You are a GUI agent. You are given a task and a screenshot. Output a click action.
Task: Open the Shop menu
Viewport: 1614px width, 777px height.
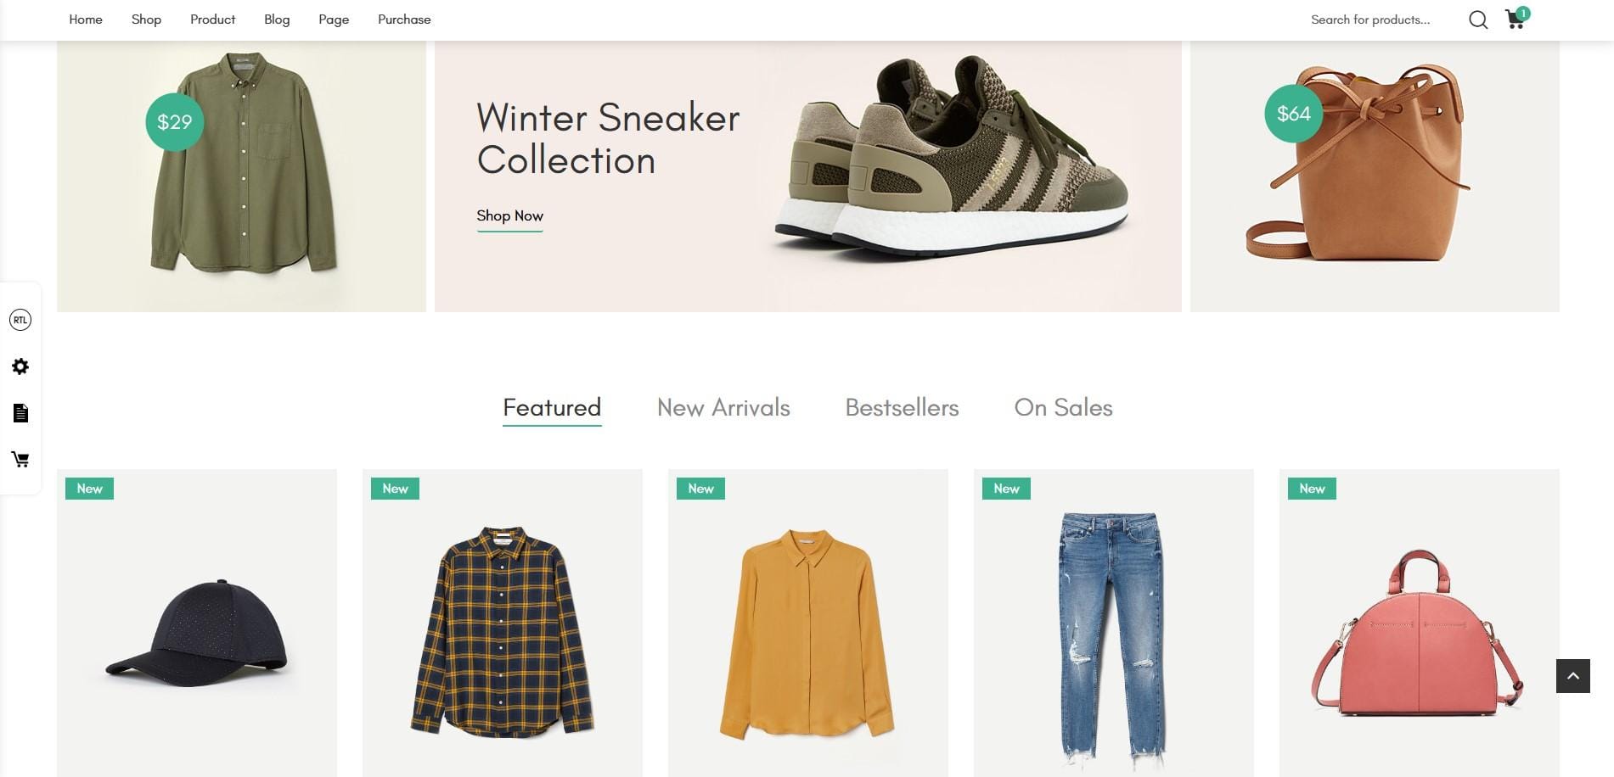[x=146, y=20]
